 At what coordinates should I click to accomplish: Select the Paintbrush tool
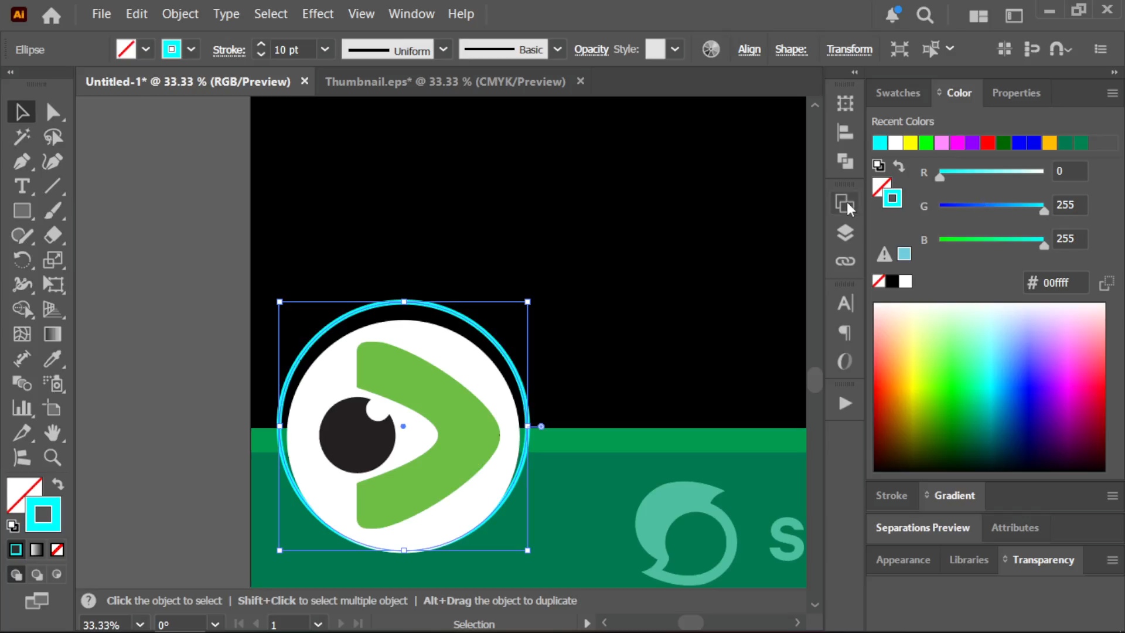point(53,211)
